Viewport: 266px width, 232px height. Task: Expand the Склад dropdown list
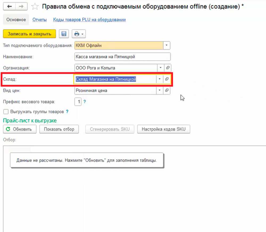[x=160, y=79]
